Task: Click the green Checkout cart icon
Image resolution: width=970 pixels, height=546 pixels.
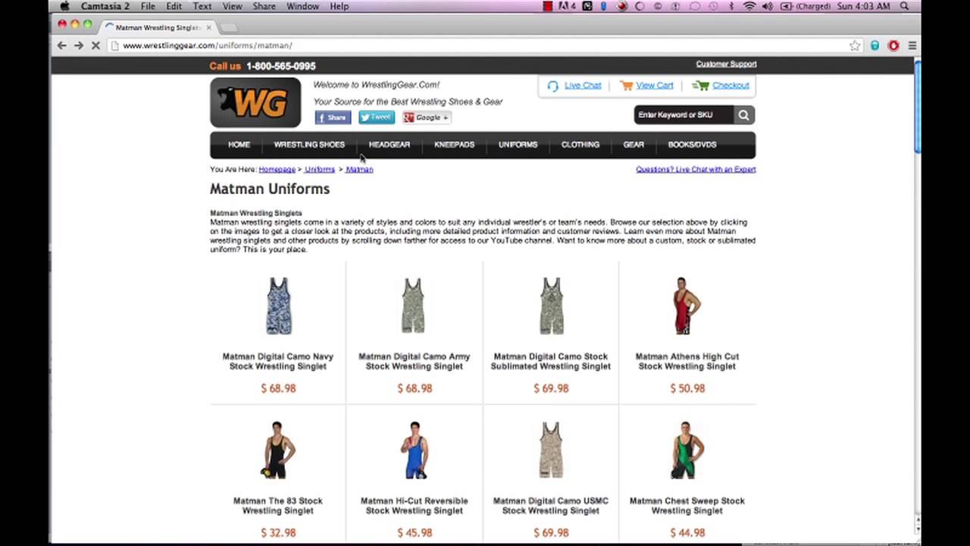Action: click(704, 86)
